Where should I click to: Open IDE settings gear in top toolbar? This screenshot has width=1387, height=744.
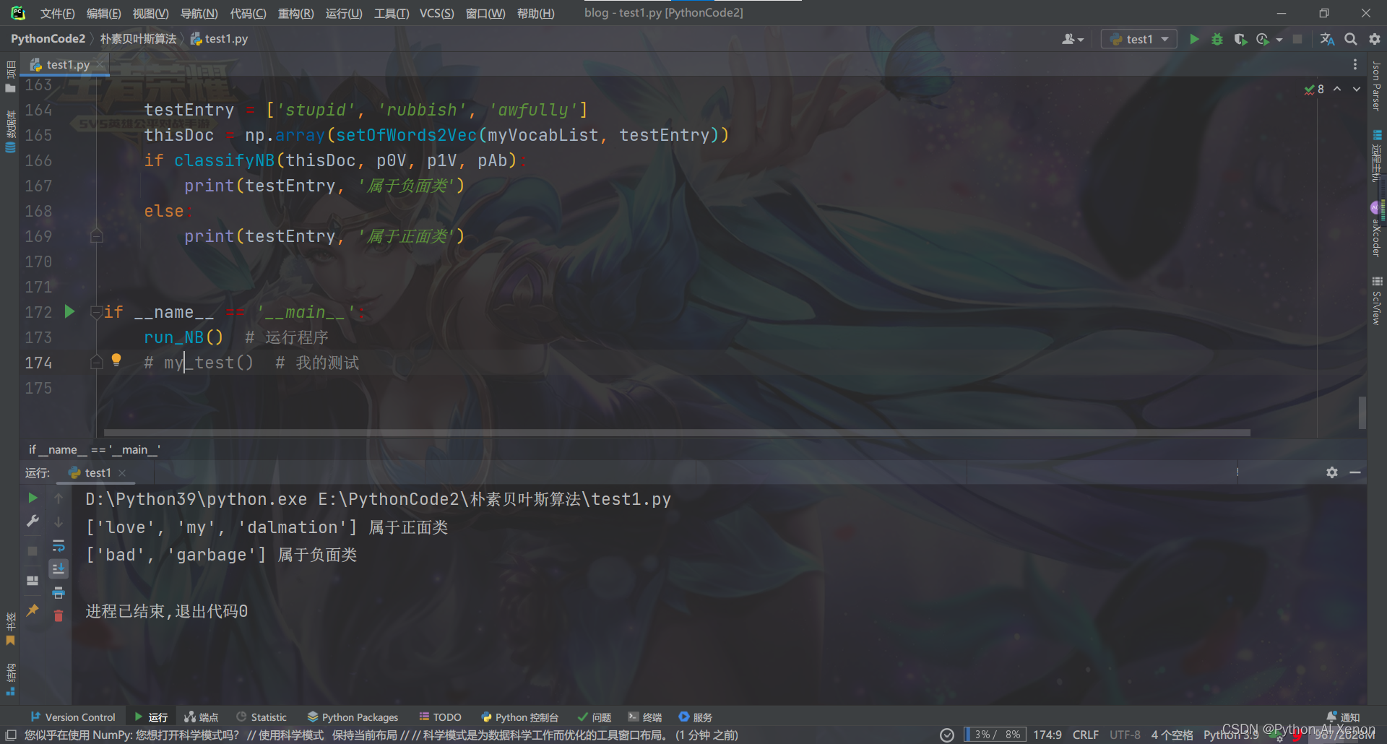point(1374,39)
